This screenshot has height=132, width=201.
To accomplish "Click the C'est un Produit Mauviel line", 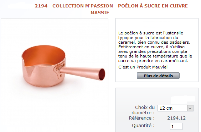I will click(143, 67).
